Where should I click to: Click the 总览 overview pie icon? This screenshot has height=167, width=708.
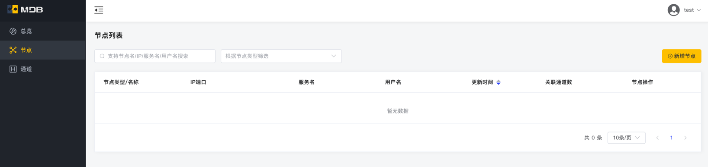click(13, 31)
